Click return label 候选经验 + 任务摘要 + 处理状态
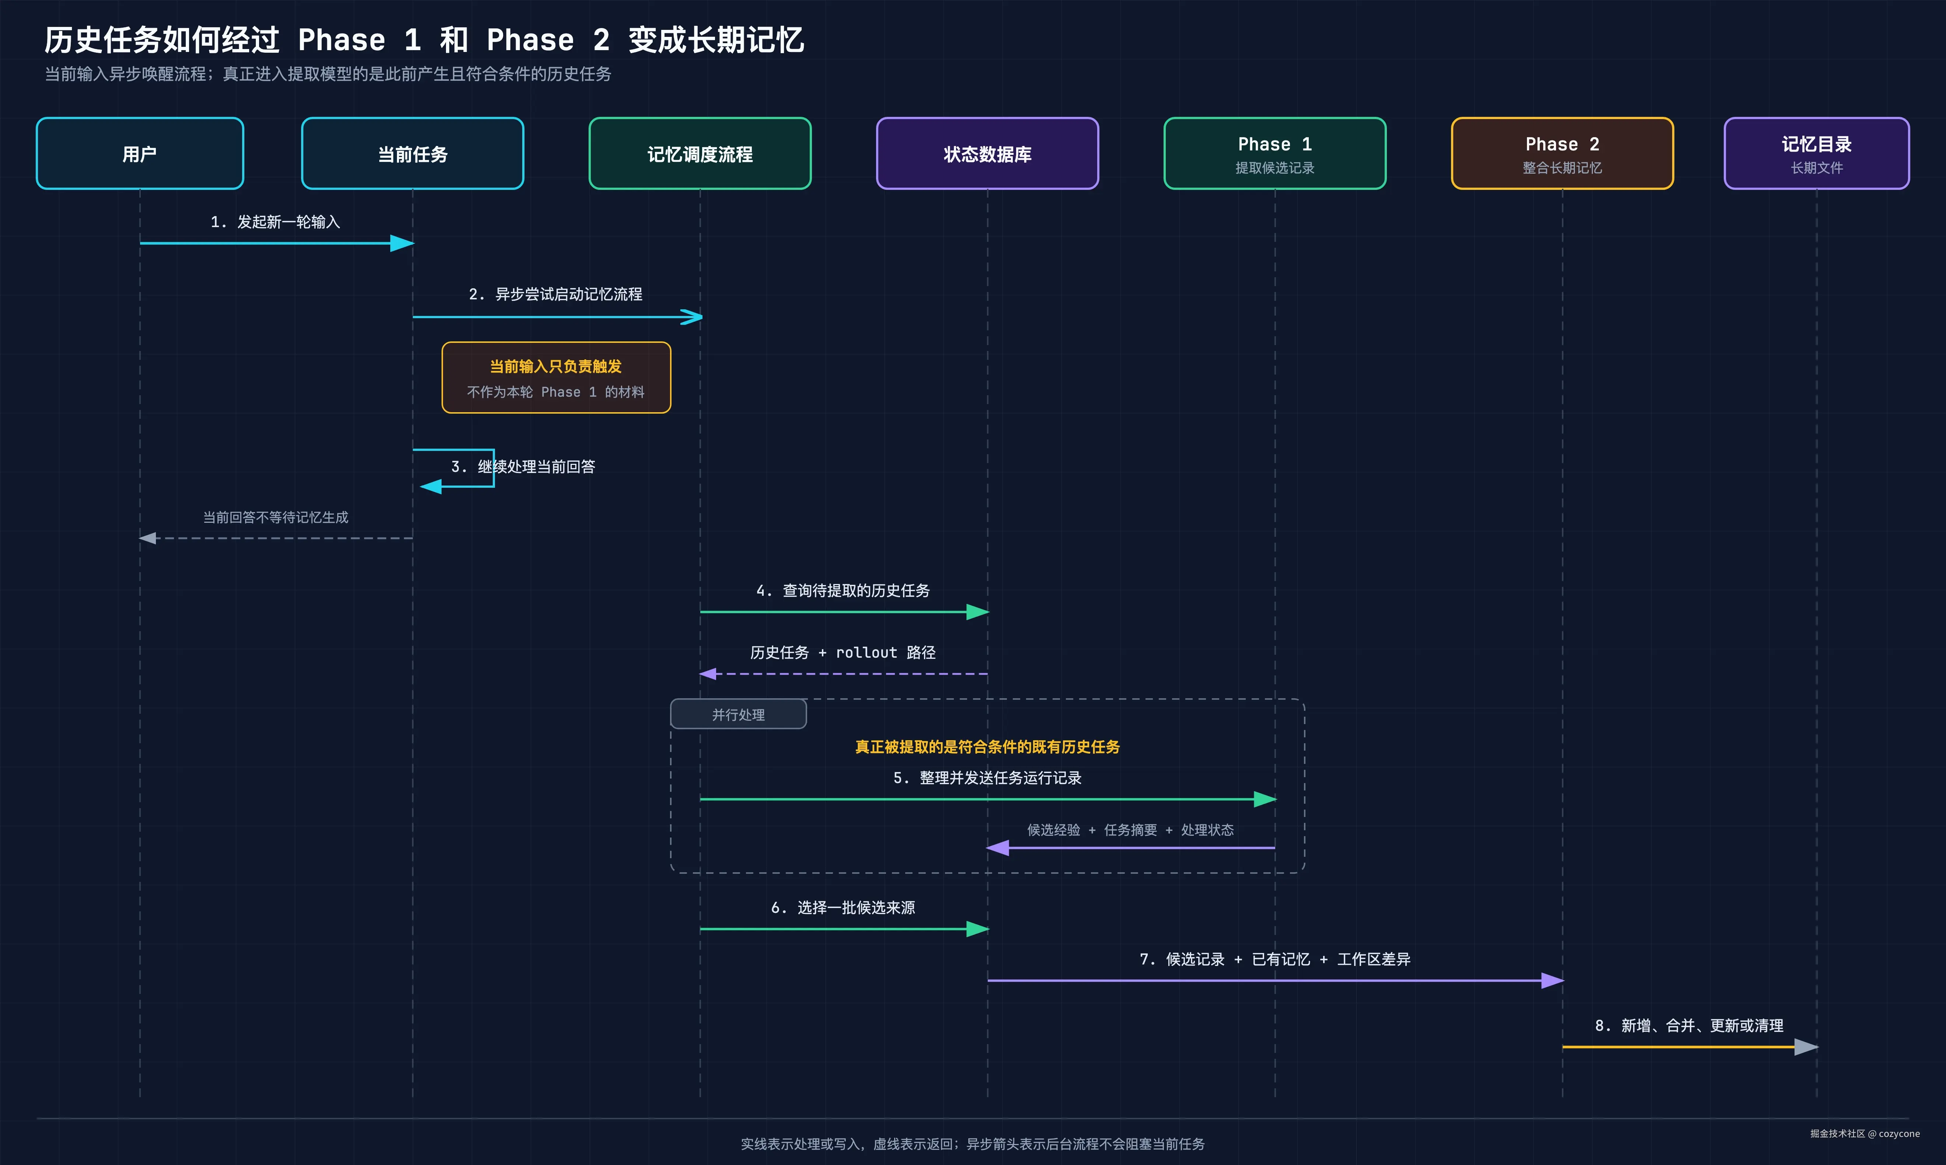This screenshot has width=1946, height=1165. [1131, 830]
